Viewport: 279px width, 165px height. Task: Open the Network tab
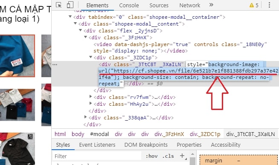[x=190, y=6]
